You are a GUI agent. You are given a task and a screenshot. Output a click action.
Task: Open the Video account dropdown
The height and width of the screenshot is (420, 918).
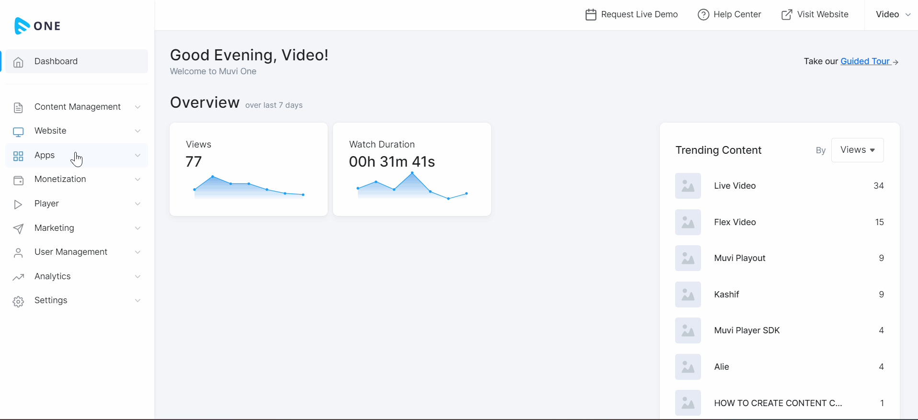893,14
